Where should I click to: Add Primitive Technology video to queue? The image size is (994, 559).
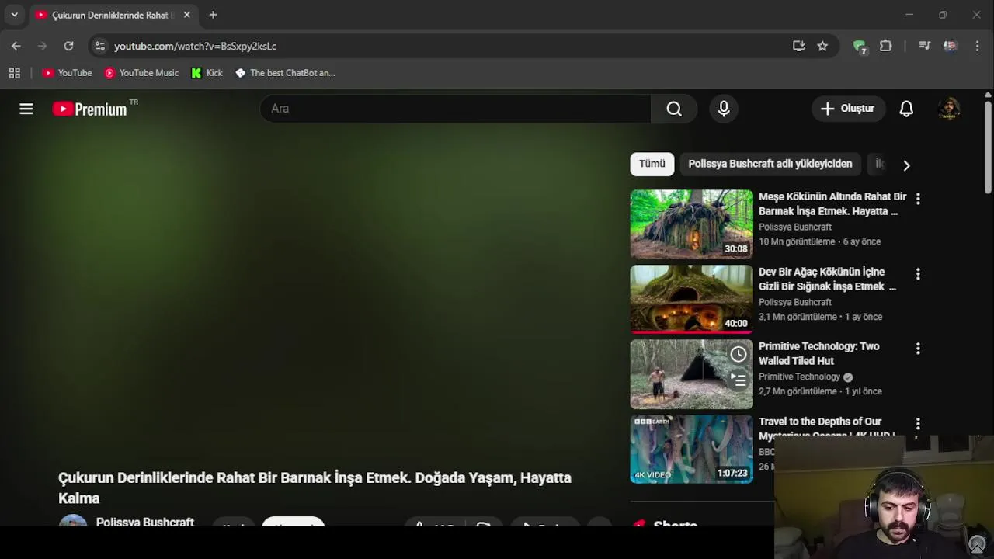[739, 380]
